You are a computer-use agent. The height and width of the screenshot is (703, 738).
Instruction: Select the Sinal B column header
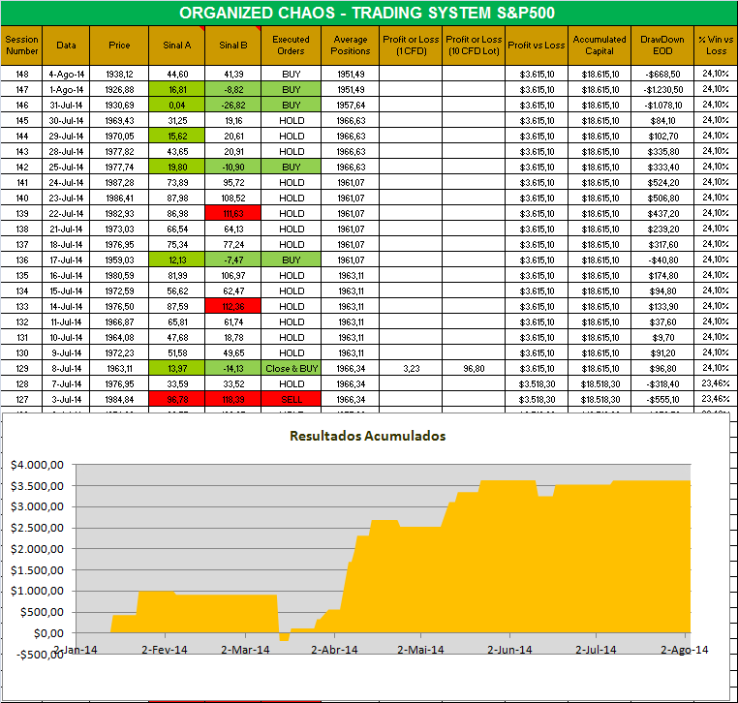[233, 46]
